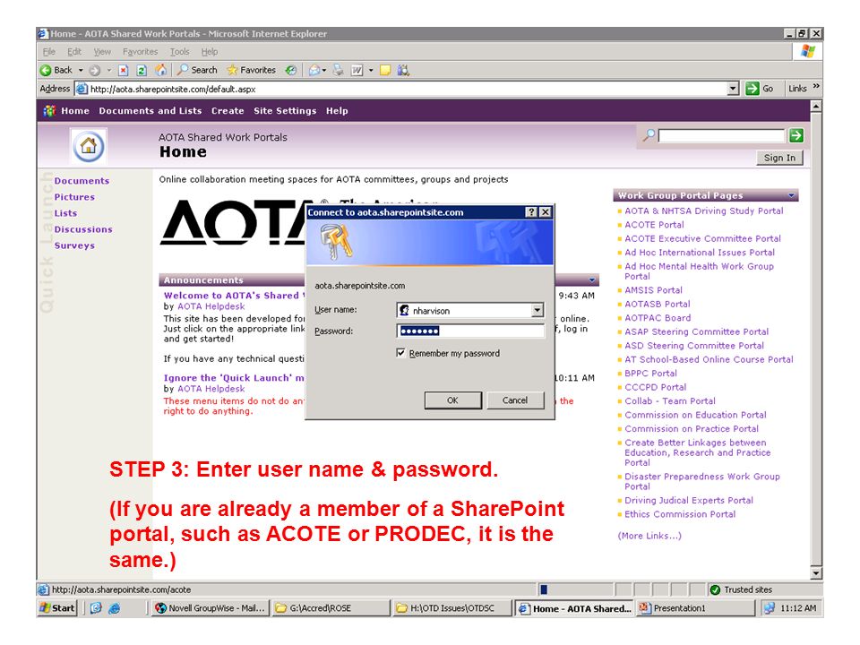This screenshot has width=860, height=645.
Task: Collapse the Announcements web part arrow
Action: 592,280
